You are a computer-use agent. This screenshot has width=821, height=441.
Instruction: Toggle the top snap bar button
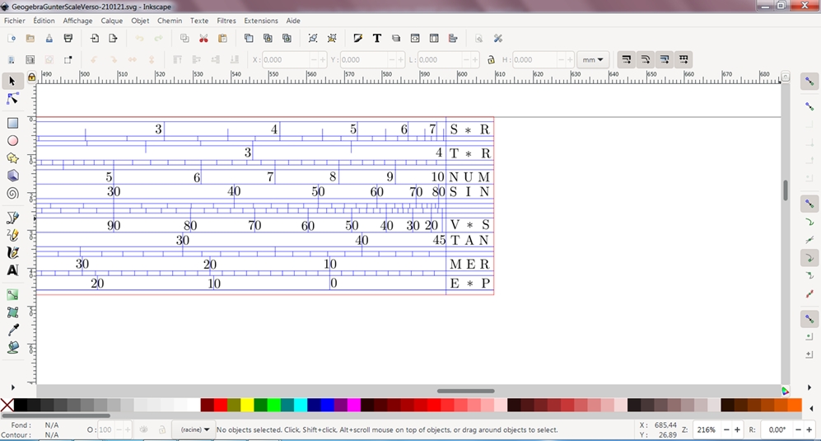pyautogui.click(x=809, y=82)
